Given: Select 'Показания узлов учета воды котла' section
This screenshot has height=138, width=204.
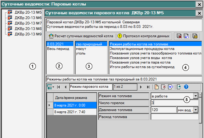Looking at the screenshot, I should point(141,57).
